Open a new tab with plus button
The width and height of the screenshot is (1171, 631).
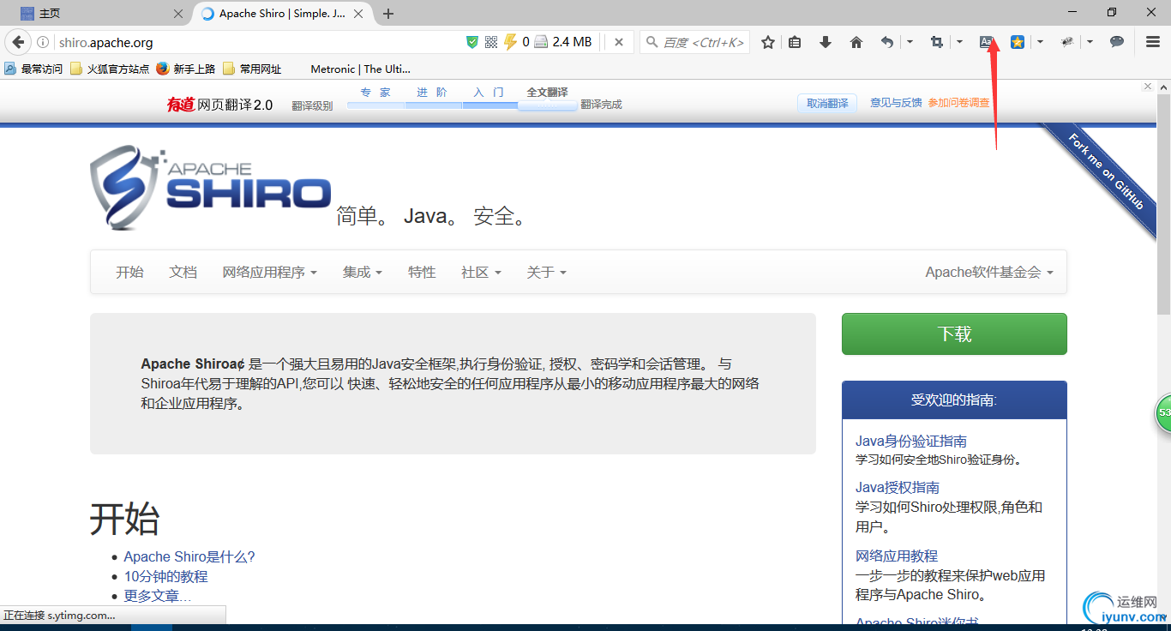388,14
